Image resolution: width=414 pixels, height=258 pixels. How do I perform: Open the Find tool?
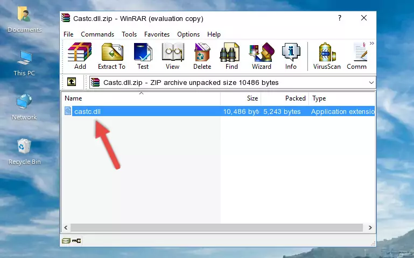pyautogui.click(x=231, y=56)
